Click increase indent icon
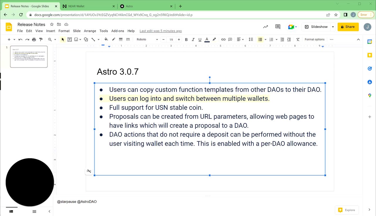 (289, 39)
